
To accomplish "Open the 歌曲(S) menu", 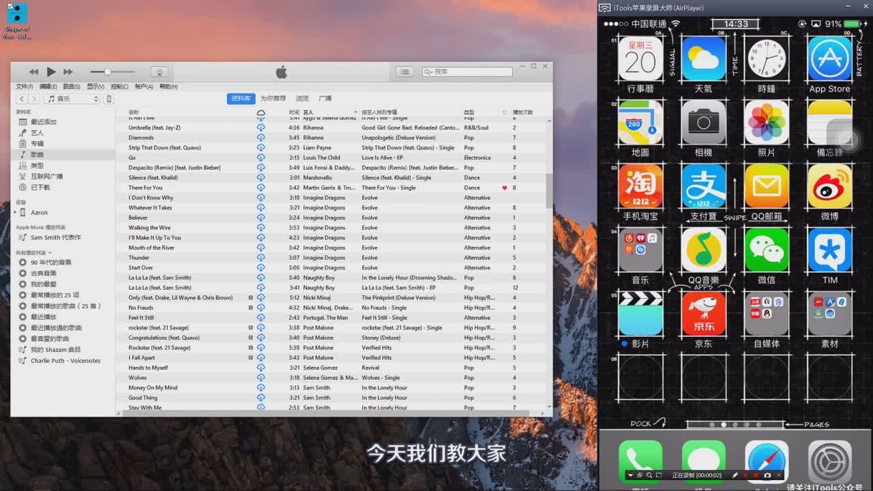I will pyautogui.click(x=72, y=87).
